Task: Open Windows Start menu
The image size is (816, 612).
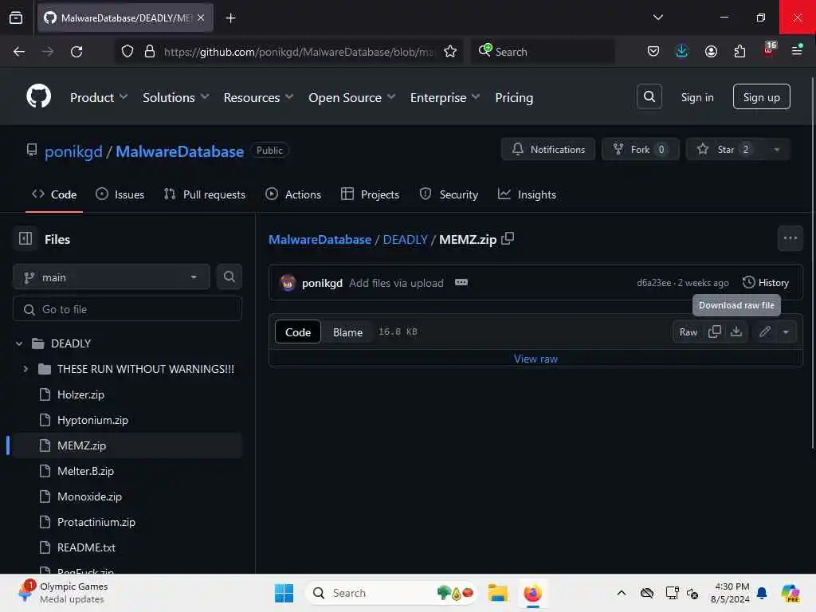Action: pos(284,593)
